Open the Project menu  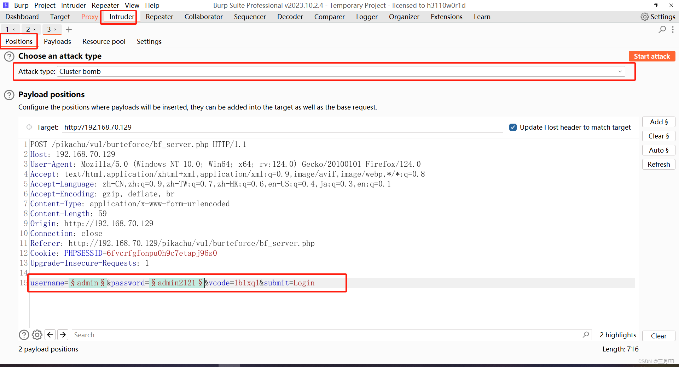pos(45,5)
